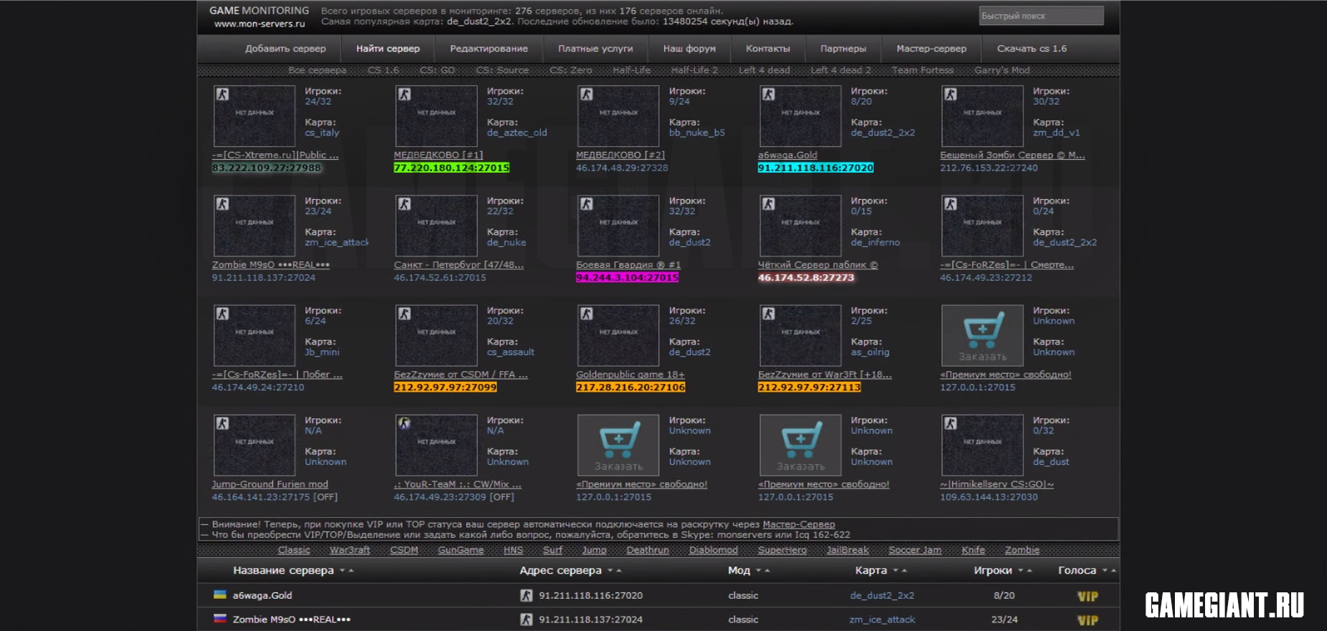Click cyan highlighted address 91.211.118.116:27020
The width and height of the screenshot is (1327, 631).
[816, 168]
